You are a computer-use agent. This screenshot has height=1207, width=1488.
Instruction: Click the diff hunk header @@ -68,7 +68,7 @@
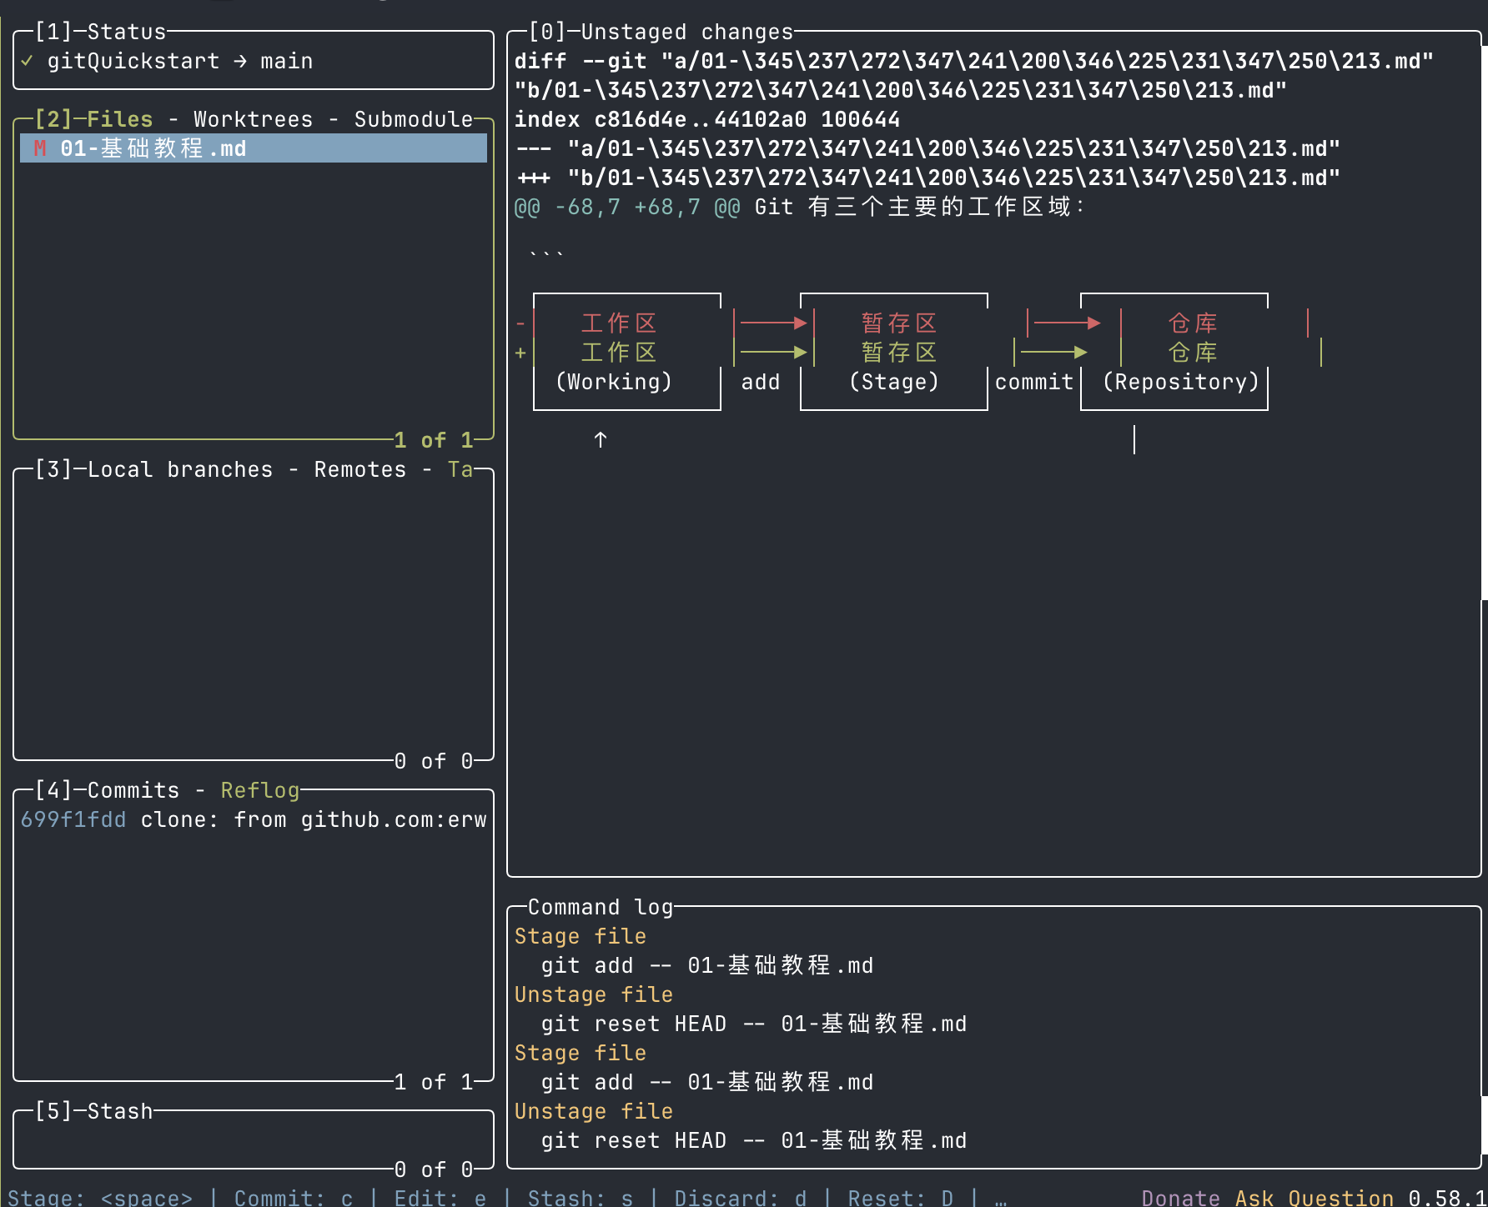[626, 207]
